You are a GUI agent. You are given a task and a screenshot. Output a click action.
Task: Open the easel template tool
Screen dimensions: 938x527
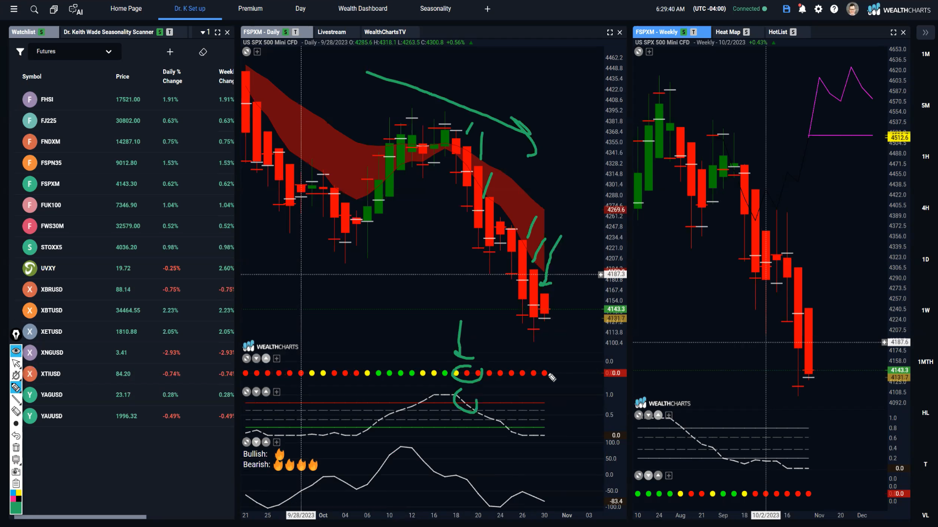point(16,460)
